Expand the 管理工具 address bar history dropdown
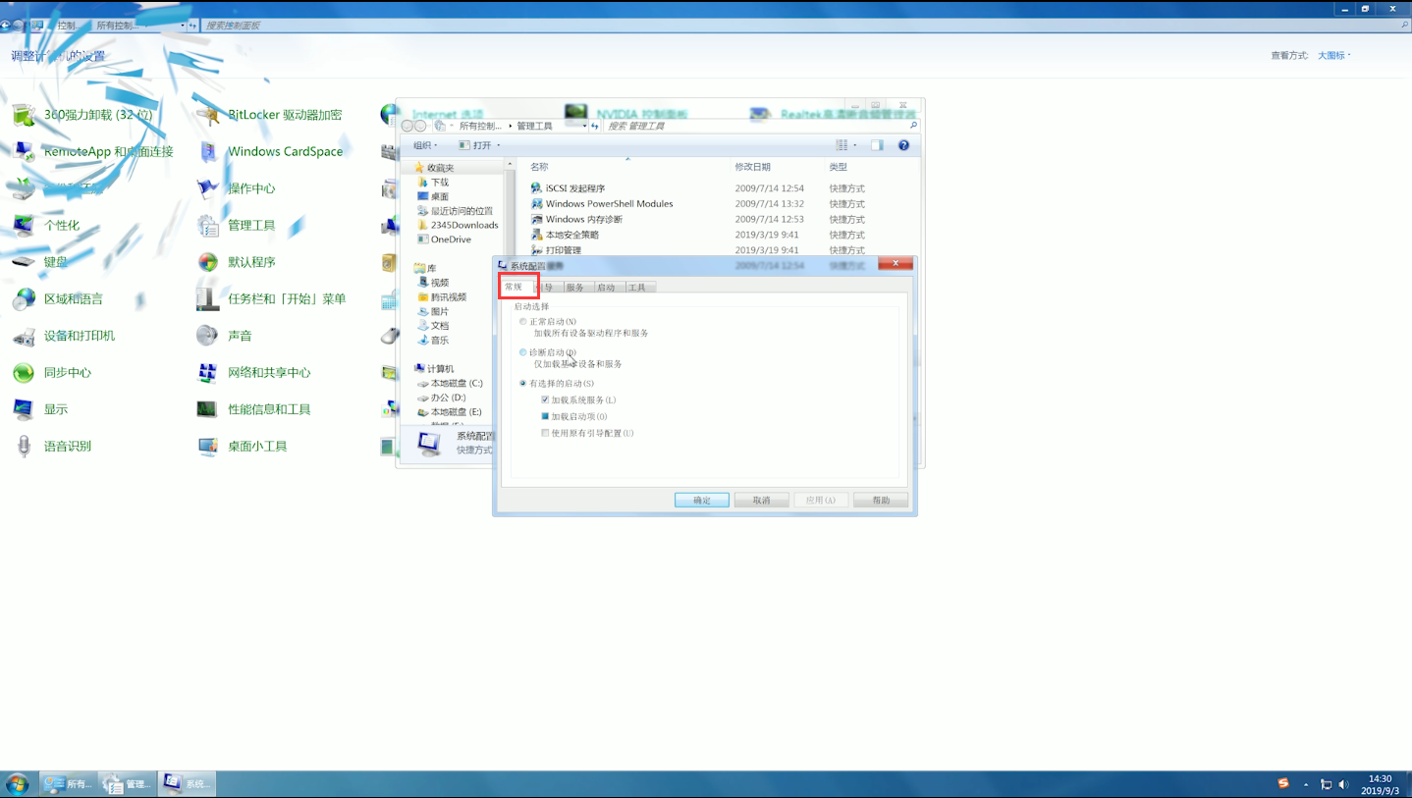Viewport: 1412px width, 798px height. (x=584, y=126)
